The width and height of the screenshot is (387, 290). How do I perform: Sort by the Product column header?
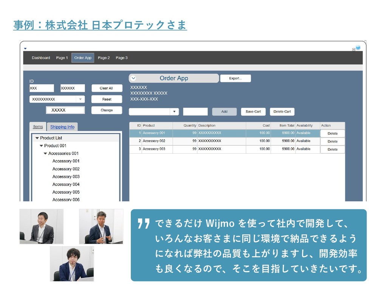[157, 125]
